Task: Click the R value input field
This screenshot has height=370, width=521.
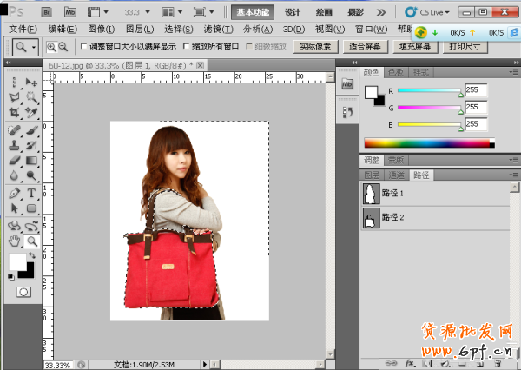Action: click(476, 89)
